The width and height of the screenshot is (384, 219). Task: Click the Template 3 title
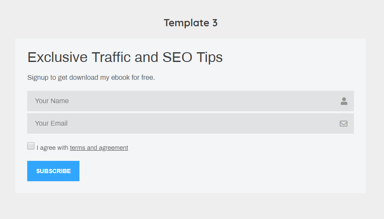(x=191, y=23)
